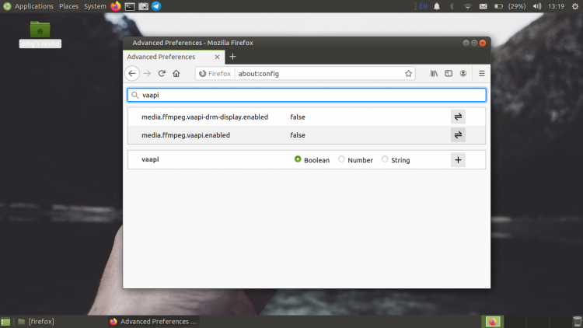583x328 pixels.
Task: Click the media.ffmpeg.vaapi-drm-display.enabled preference name
Action: 204,117
